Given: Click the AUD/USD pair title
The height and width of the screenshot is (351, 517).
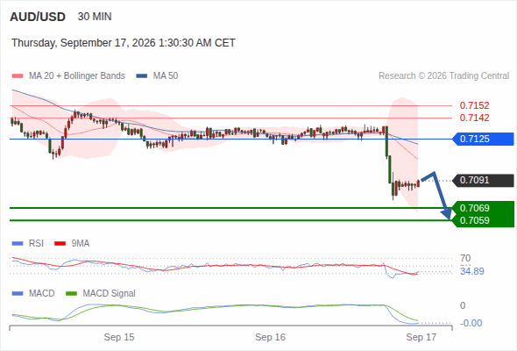Looking at the screenshot, I should 38,17.
